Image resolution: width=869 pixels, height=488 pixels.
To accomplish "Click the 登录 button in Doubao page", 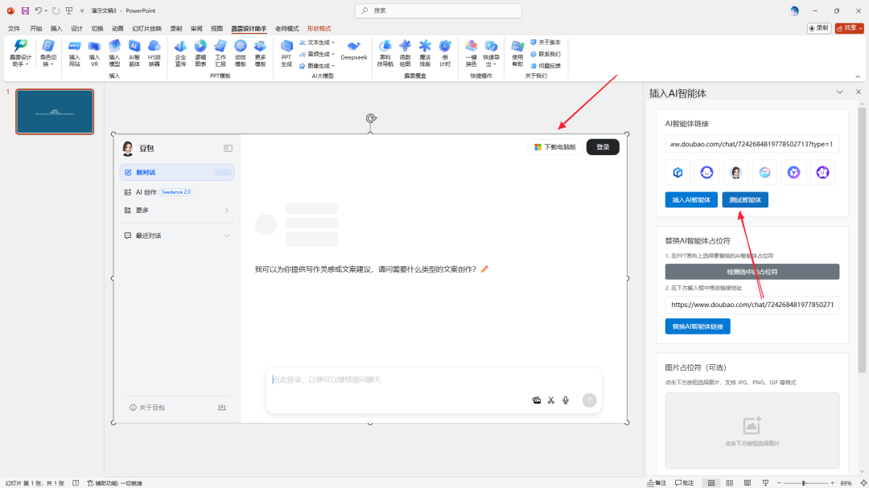I will point(603,147).
